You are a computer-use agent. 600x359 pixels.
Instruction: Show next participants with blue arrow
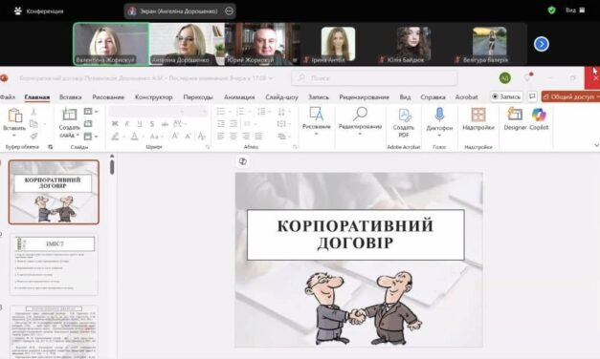pyautogui.click(x=541, y=44)
